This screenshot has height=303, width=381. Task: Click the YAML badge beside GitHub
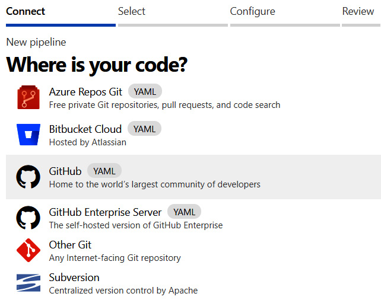click(x=104, y=171)
